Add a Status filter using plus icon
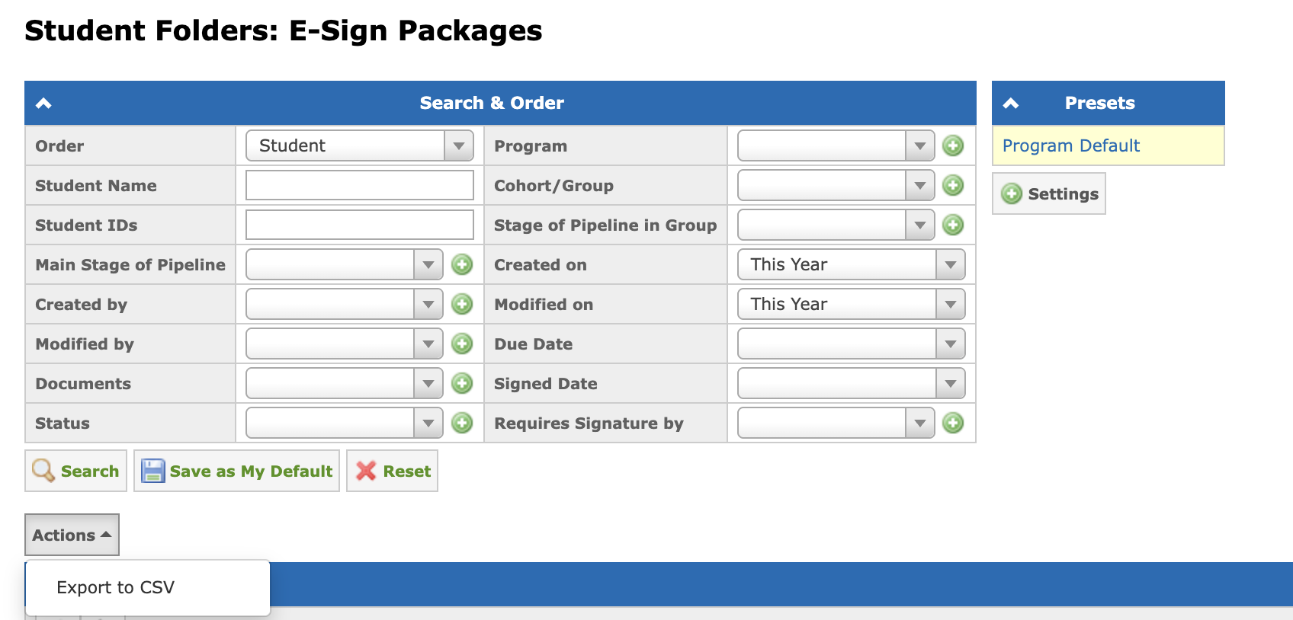Screen dimensions: 1293x620 coord(462,423)
